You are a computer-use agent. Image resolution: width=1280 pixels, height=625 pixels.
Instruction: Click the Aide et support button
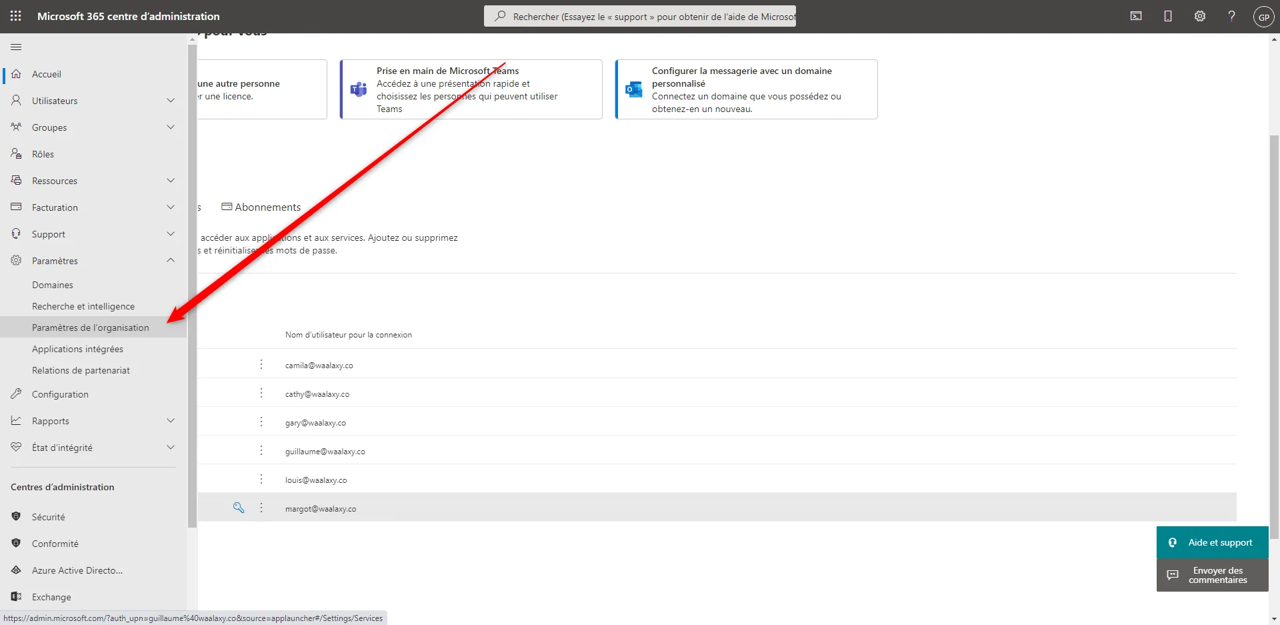tap(1213, 542)
